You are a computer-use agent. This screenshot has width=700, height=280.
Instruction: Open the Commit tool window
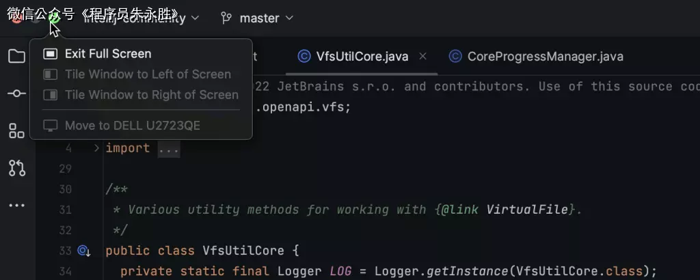point(16,93)
